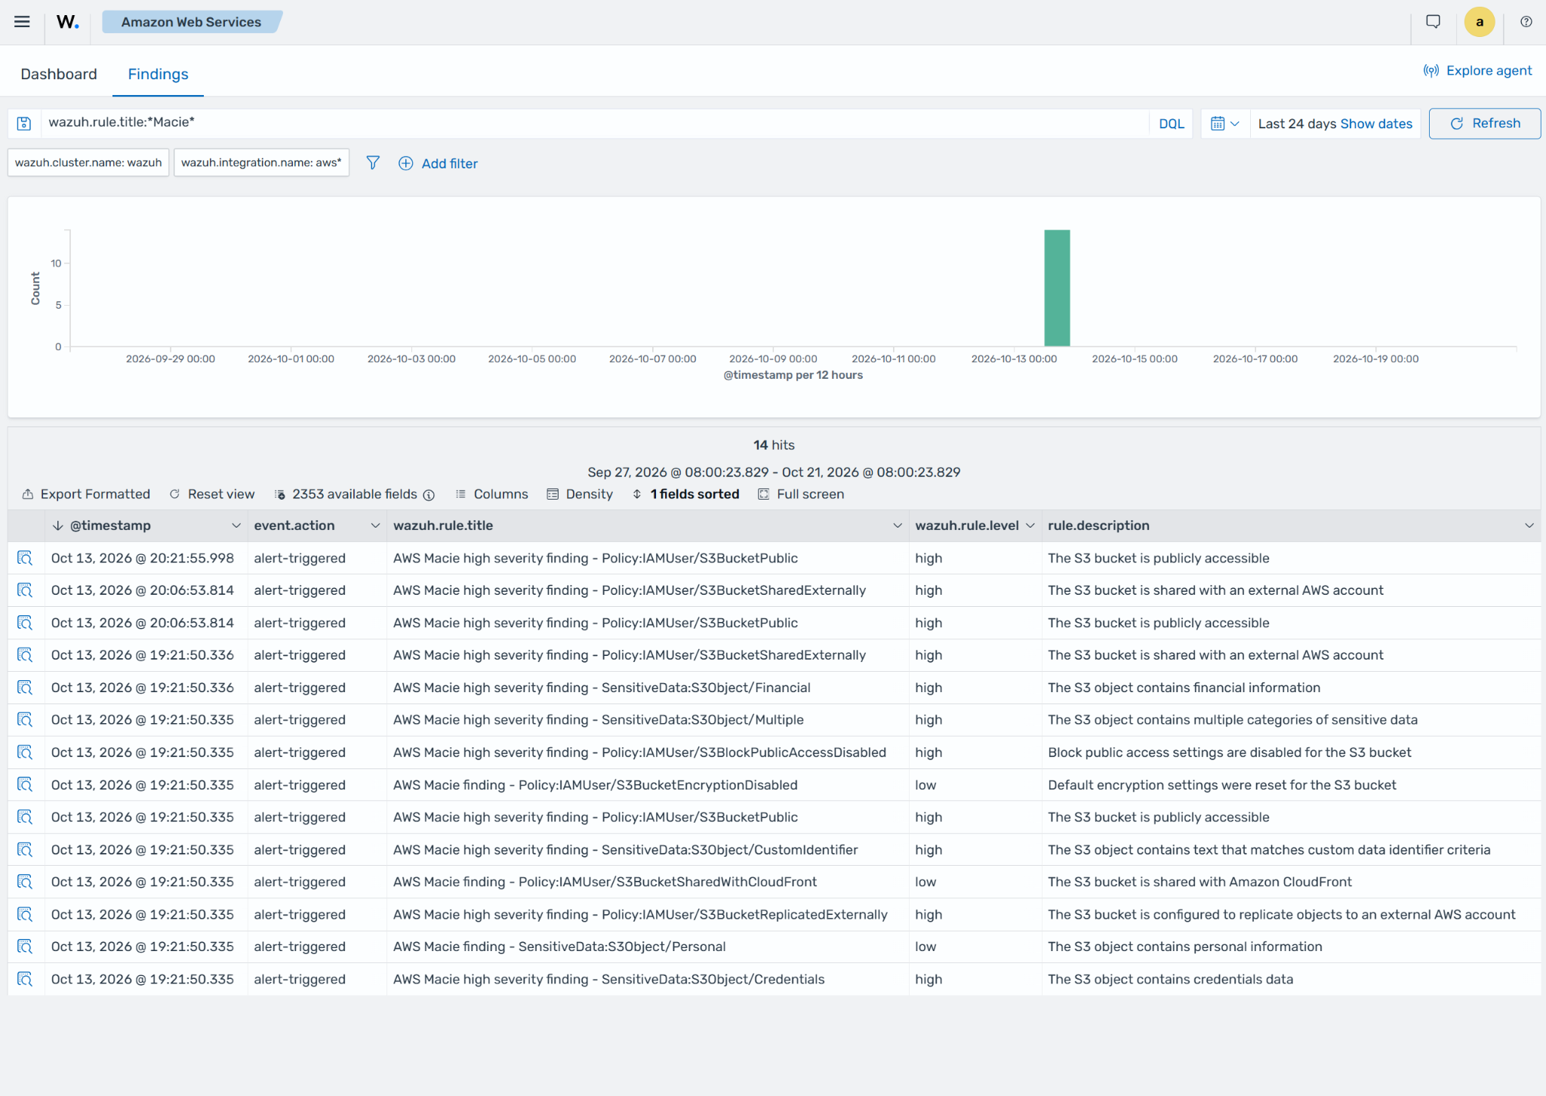The image size is (1546, 1096).
Task: Click the Explore agent link
Action: [1477, 71]
